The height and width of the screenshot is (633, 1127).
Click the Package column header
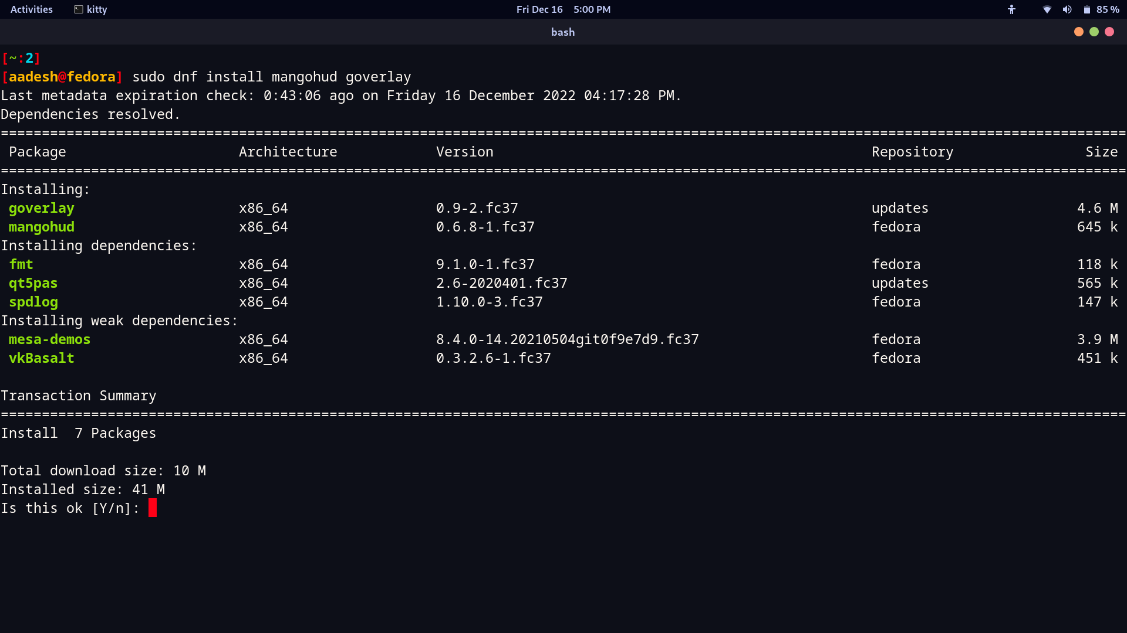coord(38,152)
